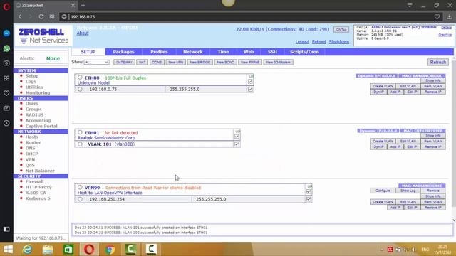
Task: Click the GATEWAY button
Action: coord(124,62)
